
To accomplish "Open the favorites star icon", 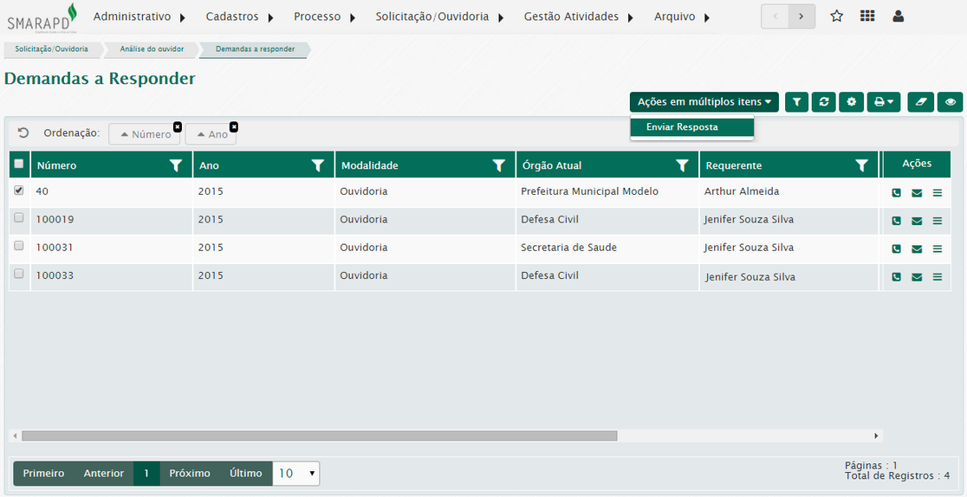I will click(836, 16).
